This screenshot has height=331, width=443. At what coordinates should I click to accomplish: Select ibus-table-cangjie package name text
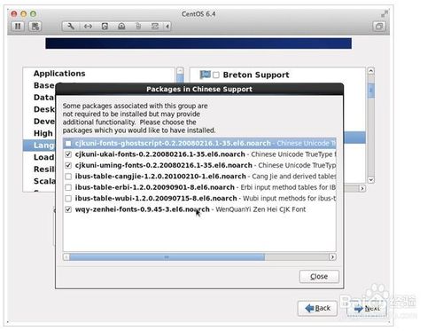(x=160, y=177)
